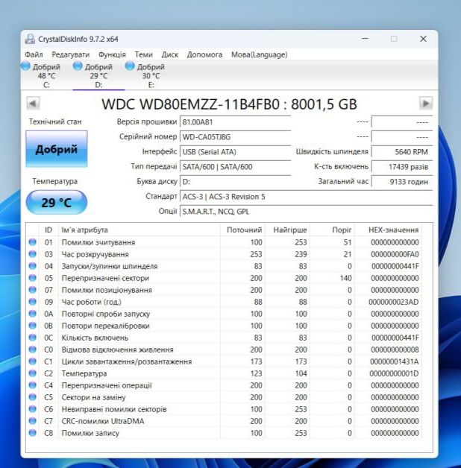
Task: Select firmware version field 81.00A81
Action: pos(236,121)
